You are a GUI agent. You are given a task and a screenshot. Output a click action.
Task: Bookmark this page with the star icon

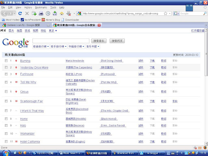[165, 13]
